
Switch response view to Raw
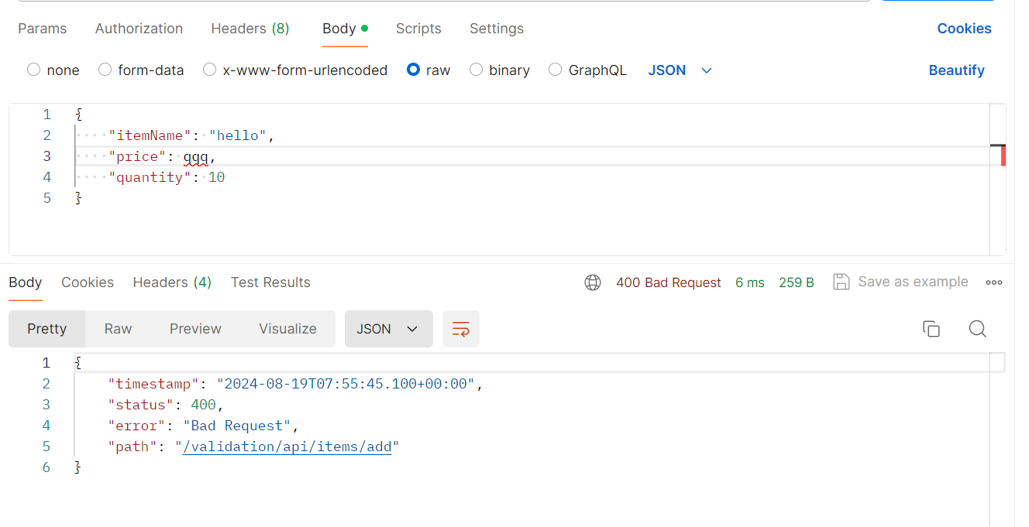(119, 329)
